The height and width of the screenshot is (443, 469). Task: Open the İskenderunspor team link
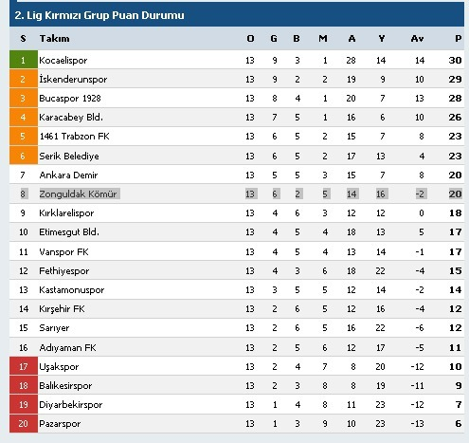point(73,79)
